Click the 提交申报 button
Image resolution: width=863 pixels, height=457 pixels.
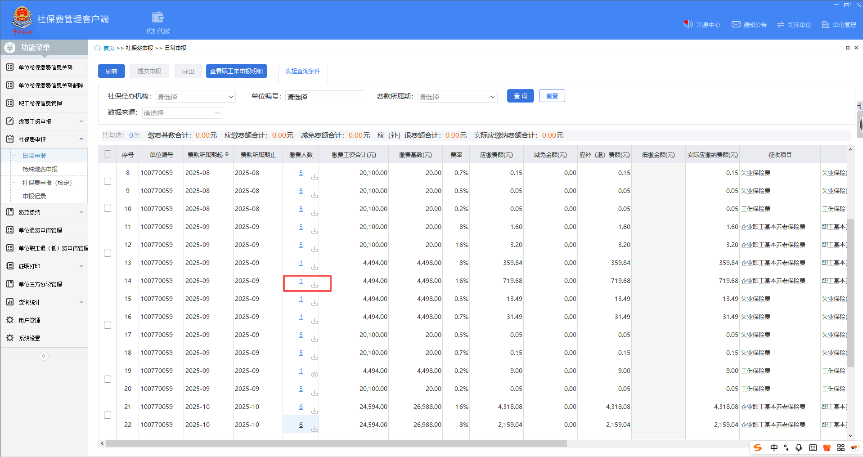(149, 72)
